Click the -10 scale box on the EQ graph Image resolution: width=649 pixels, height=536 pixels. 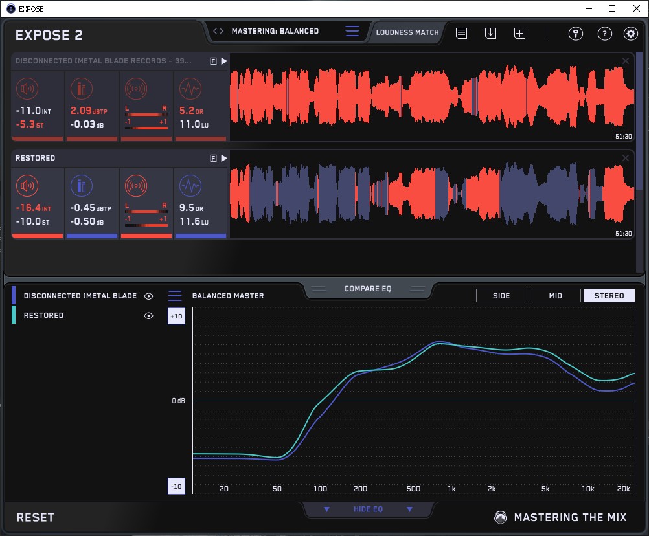[176, 486]
